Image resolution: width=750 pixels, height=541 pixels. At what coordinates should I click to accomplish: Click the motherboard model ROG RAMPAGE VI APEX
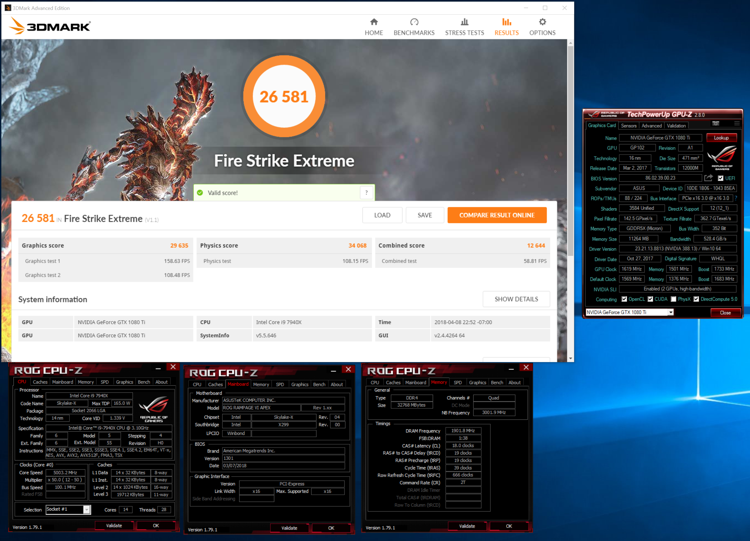coord(261,408)
